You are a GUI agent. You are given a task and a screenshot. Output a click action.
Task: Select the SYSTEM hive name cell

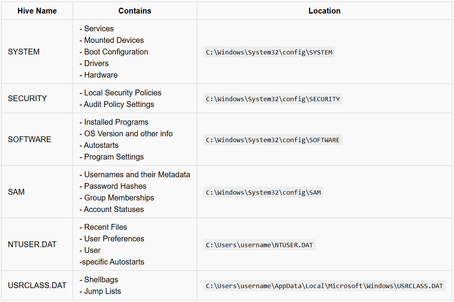(x=24, y=52)
